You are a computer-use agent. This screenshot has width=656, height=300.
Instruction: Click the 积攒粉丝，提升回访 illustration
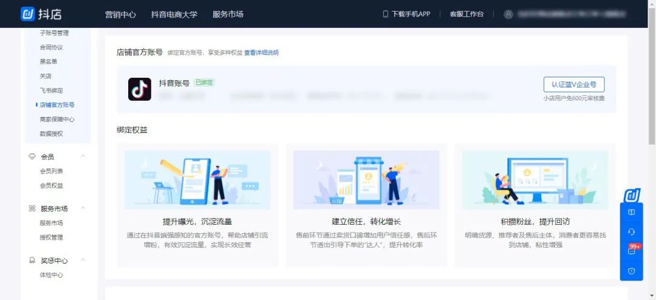coord(535,180)
